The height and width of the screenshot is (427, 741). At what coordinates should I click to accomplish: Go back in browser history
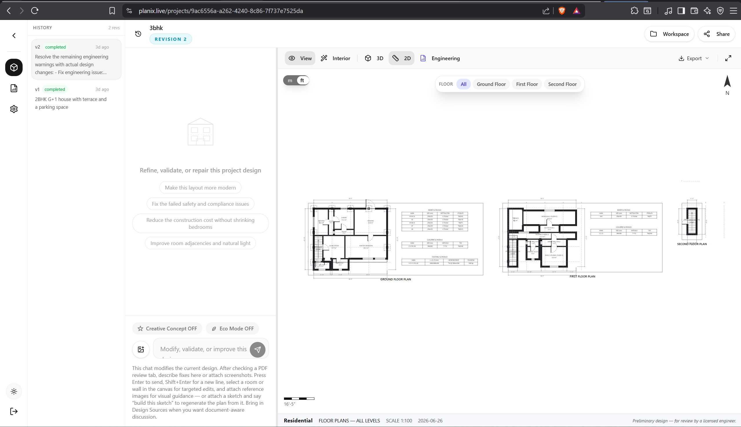click(9, 11)
